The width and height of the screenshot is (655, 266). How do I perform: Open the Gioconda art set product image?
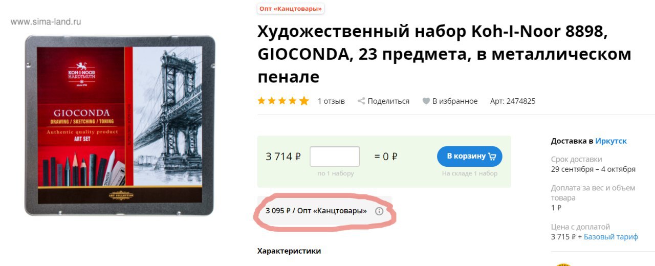(x=120, y=125)
